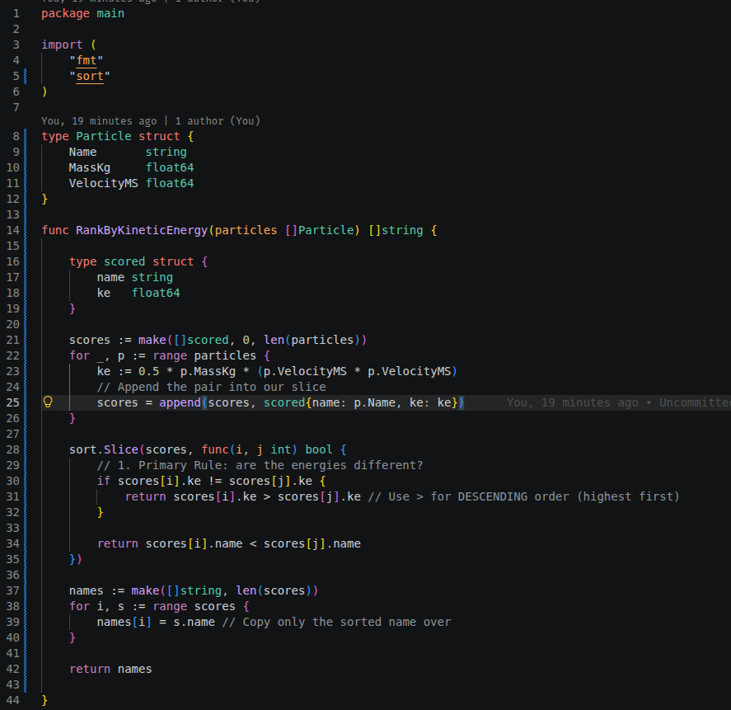
Task: Click 'make' call on line 21
Action: [x=152, y=340]
